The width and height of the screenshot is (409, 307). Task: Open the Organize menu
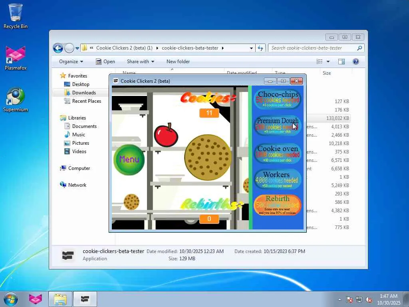click(x=71, y=62)
